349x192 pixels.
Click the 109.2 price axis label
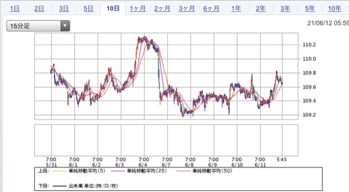click(309, 115)
